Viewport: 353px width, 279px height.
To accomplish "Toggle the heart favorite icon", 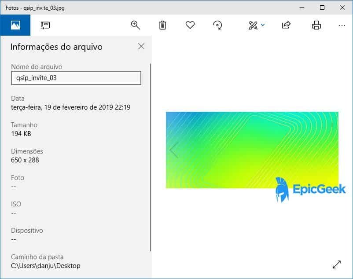I will coord(190,25).
